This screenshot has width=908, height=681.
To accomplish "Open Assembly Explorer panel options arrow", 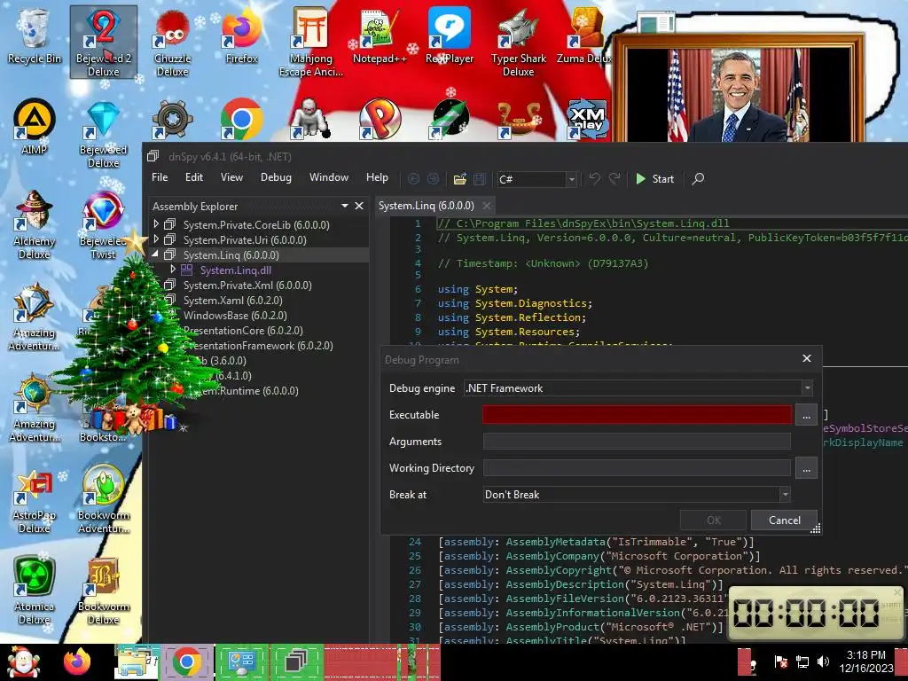I will pyautogui.click(x=345, y=206).
